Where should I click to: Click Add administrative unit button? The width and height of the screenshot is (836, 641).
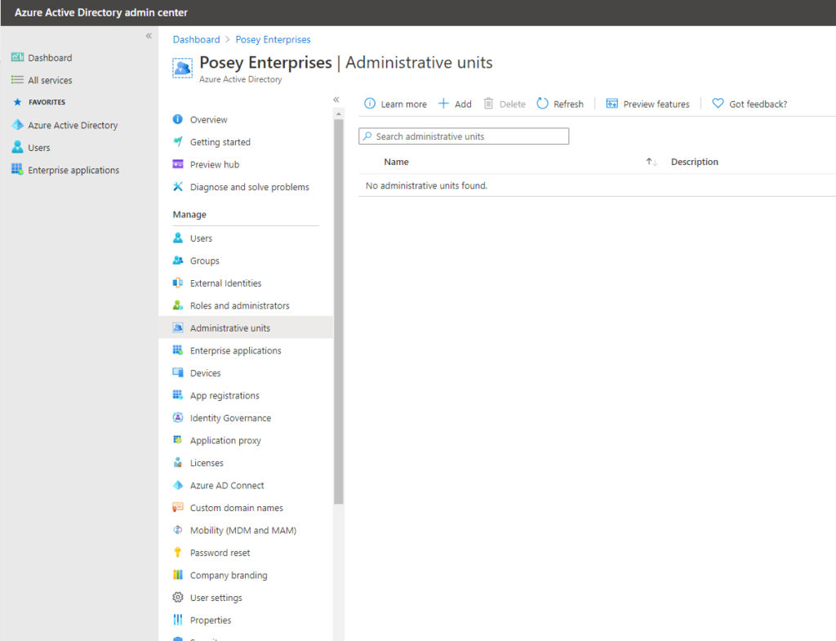[455, 104]
